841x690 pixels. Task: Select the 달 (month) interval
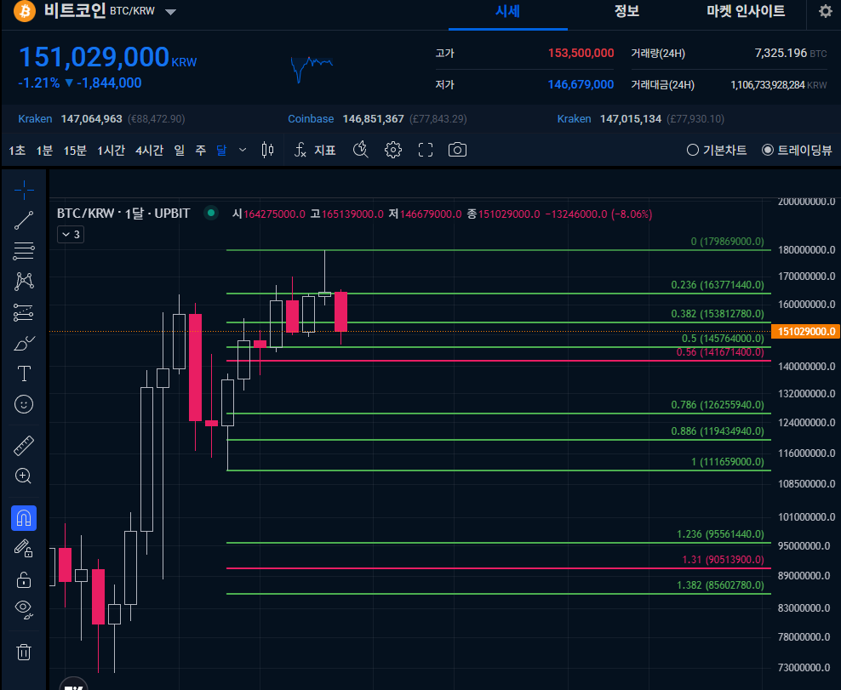[221, 150]
